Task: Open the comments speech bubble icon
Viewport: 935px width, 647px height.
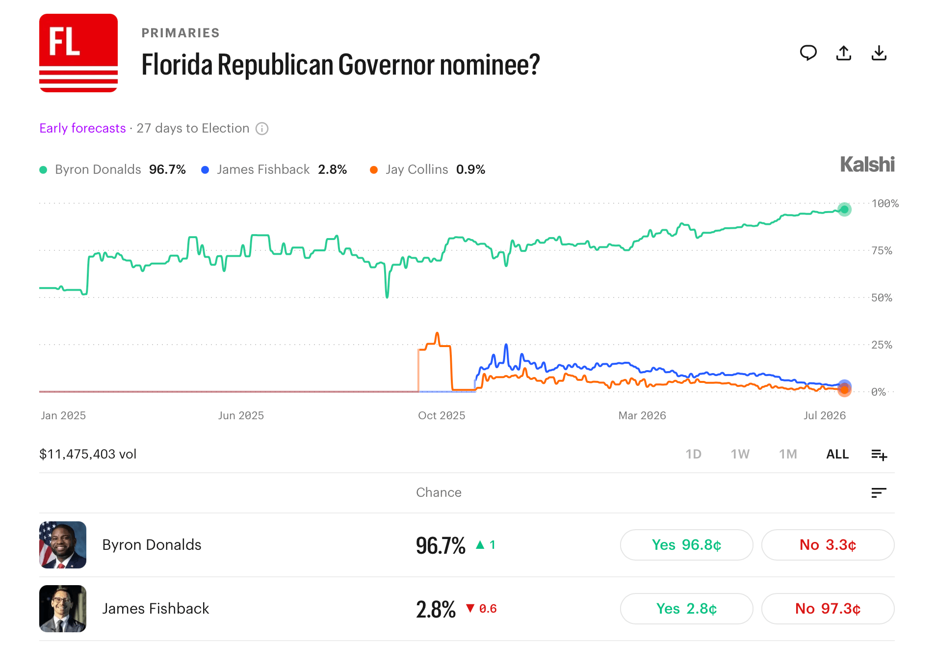Action: click(x=808, y=53)
